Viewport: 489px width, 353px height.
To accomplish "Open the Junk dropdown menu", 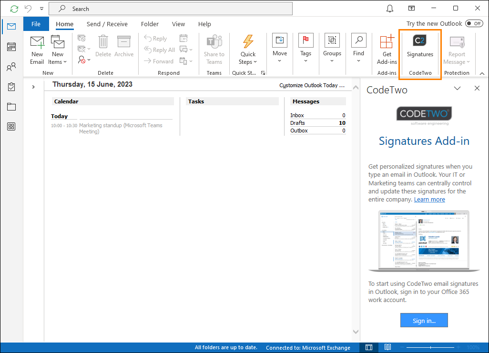I will (84, 60).
